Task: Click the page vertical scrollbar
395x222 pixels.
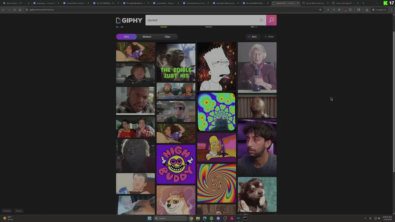Action: click(x=393, y=102)
